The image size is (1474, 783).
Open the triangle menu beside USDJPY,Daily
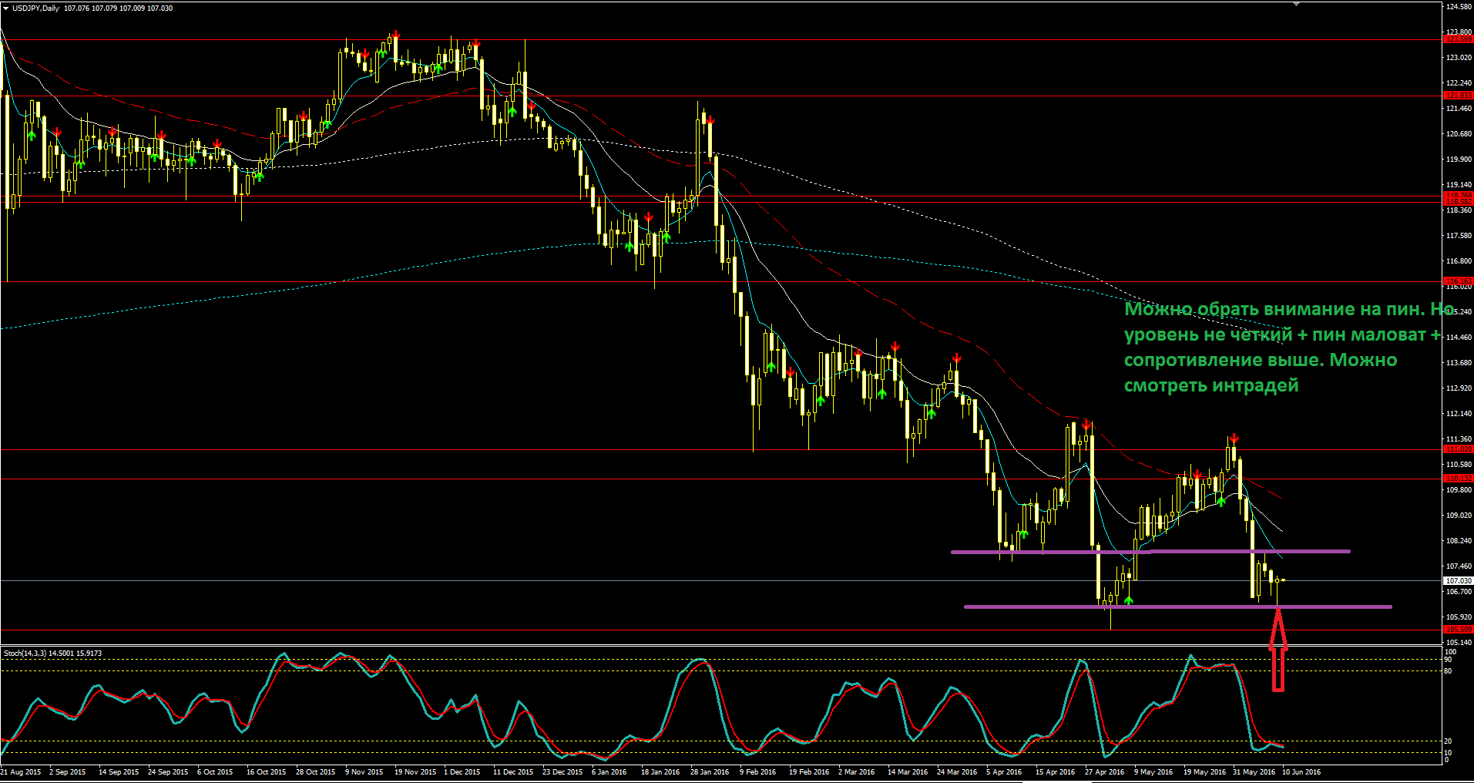pyautogui.click(x=5, y=8)
